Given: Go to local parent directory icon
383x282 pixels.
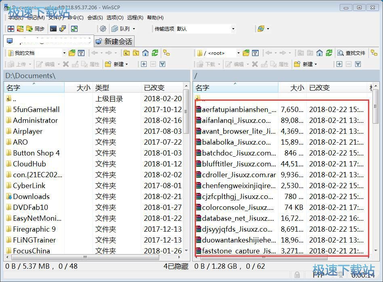Looking at the screenshot, I should point(126,53).
